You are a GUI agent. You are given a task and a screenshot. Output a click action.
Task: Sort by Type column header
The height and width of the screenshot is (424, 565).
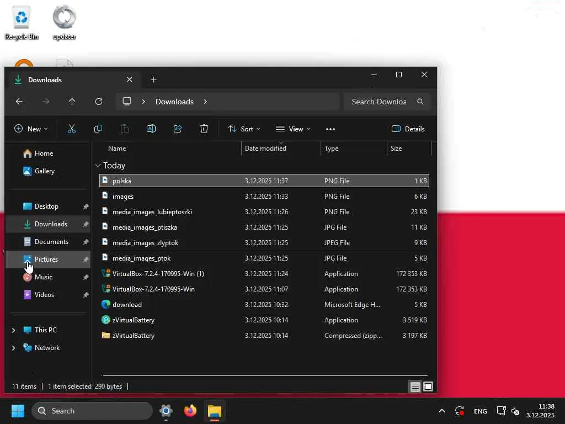tap(354, 148)
